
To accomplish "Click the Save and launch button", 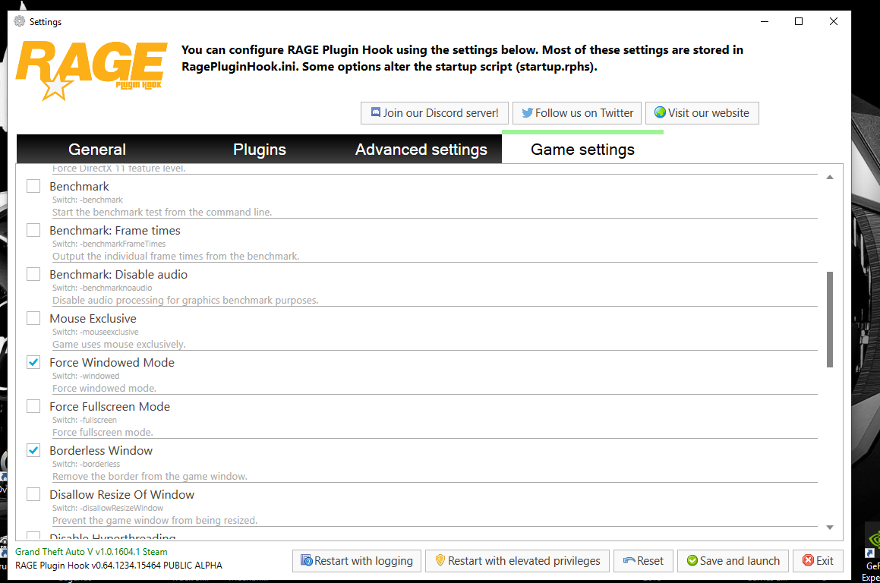I will point(733,560).
